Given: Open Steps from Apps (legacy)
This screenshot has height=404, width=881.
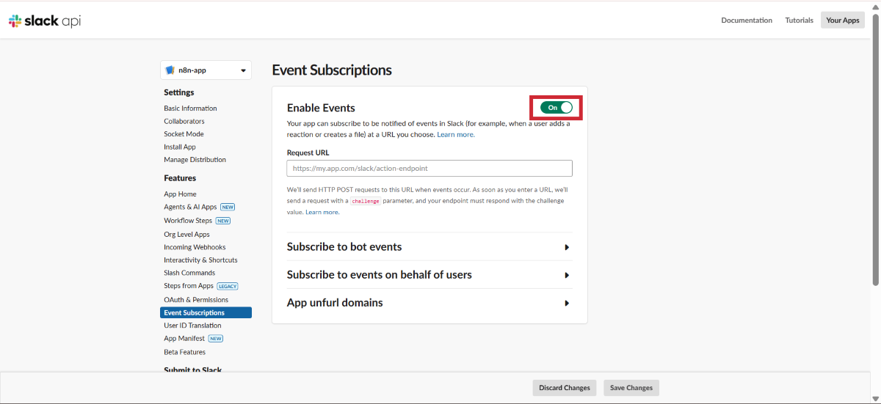Looking at the screenshot, I should tap(189, 286).
